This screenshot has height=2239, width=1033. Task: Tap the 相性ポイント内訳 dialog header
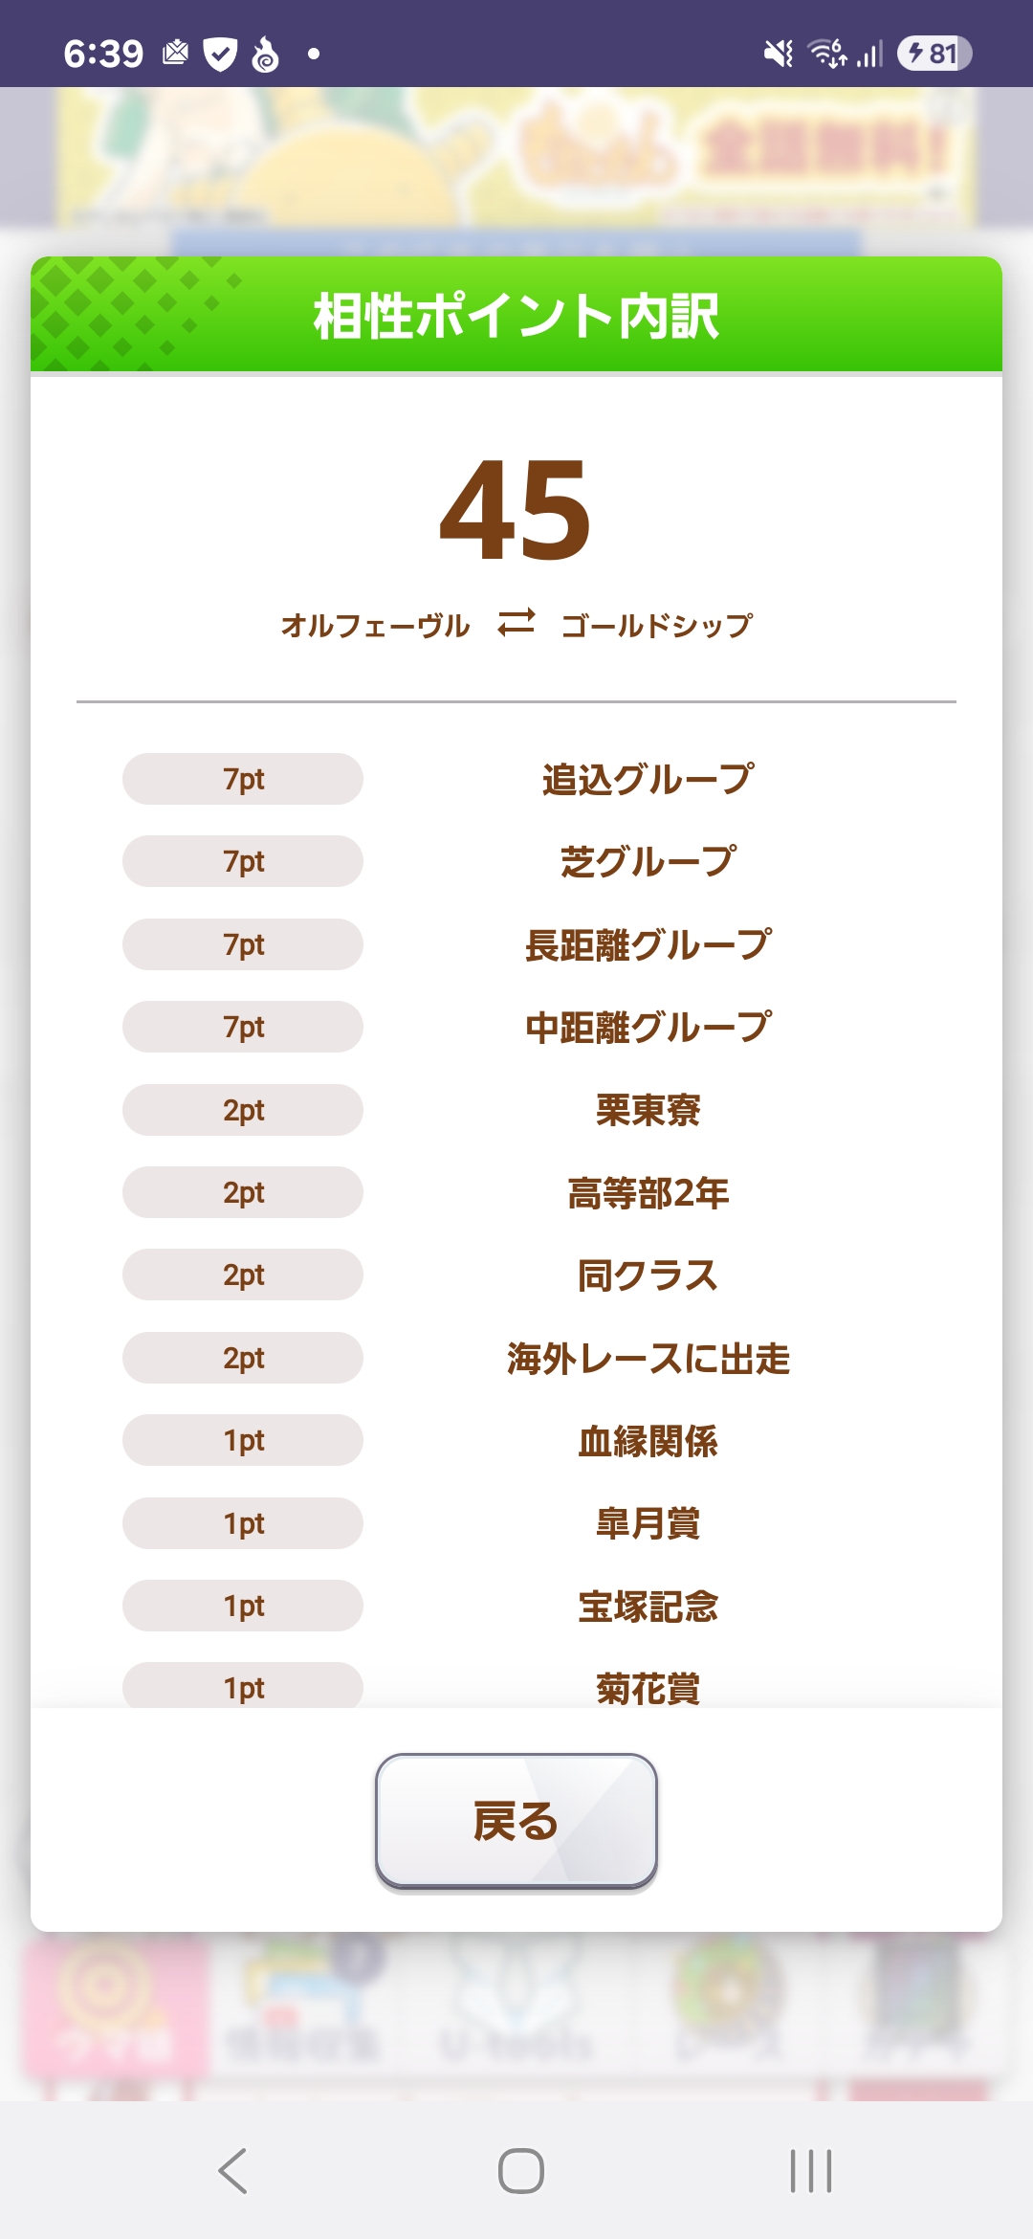pos(516,316)
